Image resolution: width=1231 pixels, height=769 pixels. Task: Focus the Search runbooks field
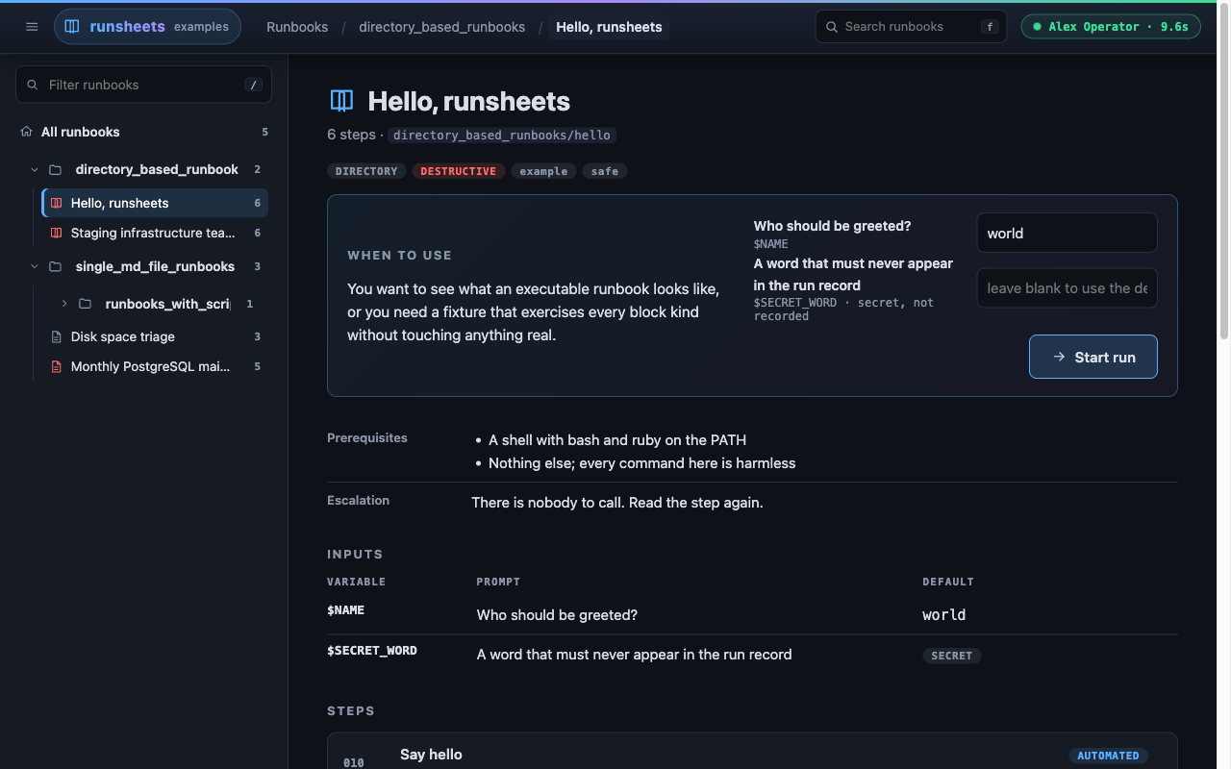pyautogui.click(x=911, y=27)
